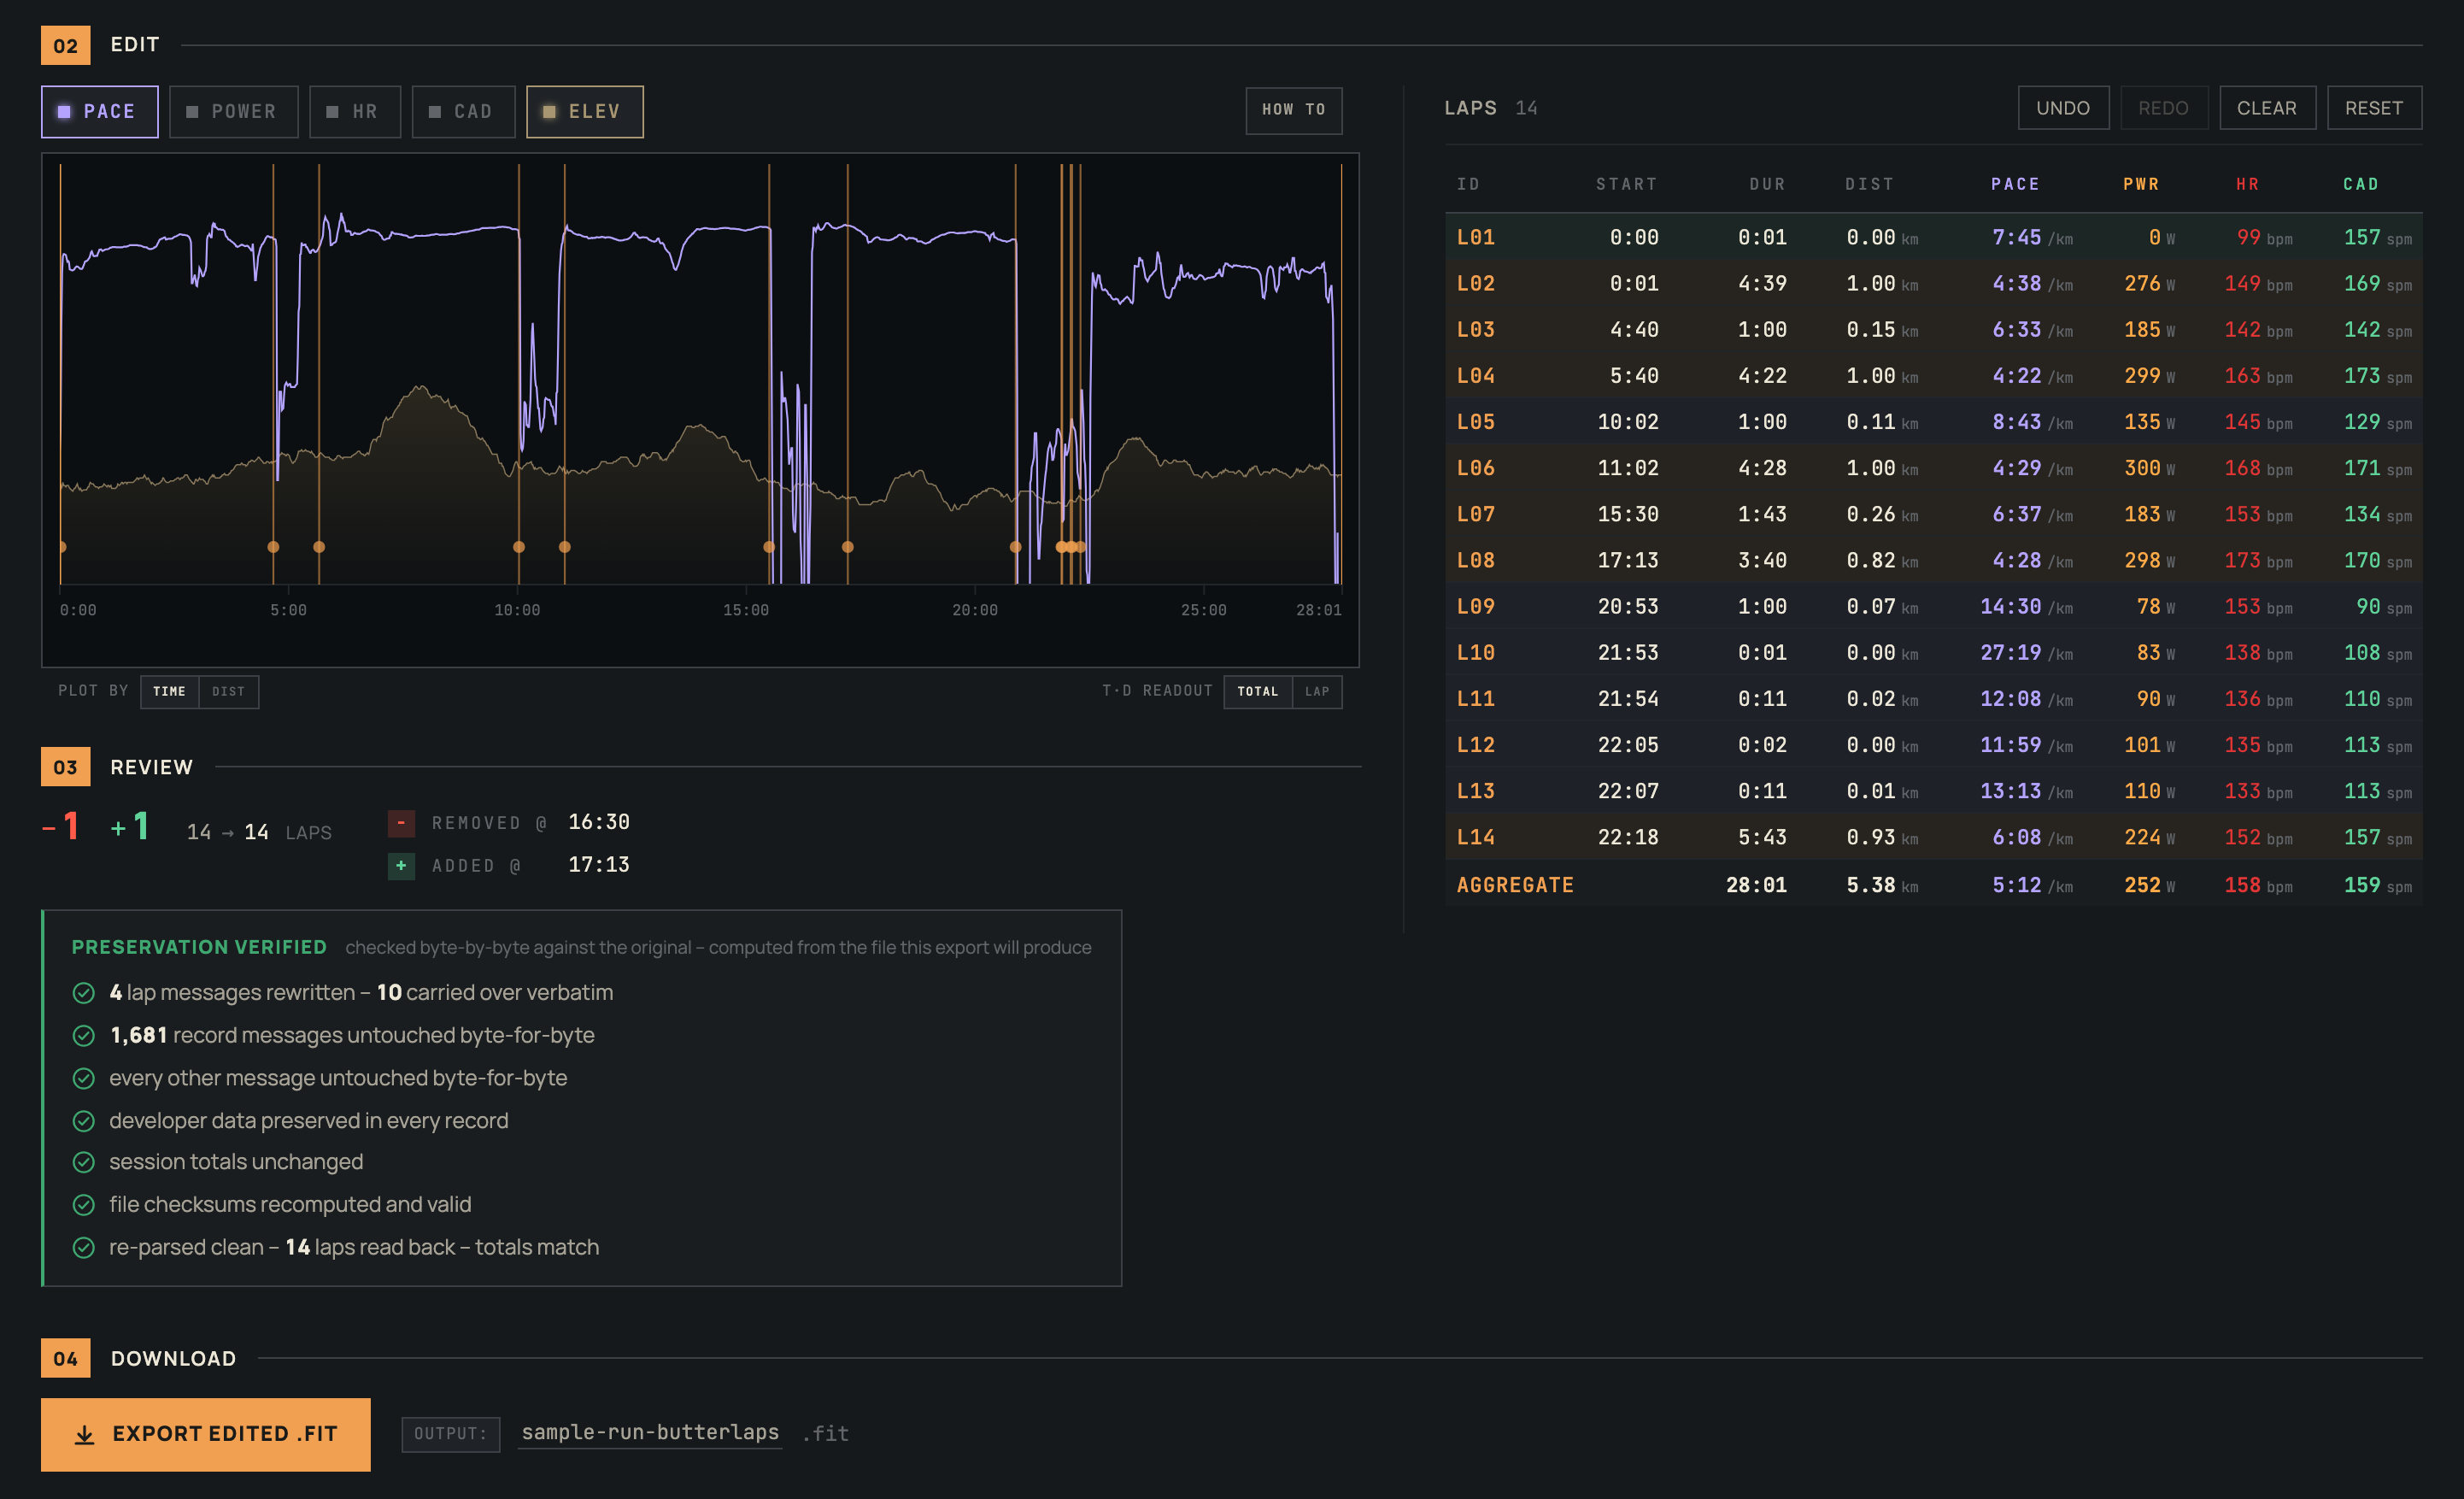Click the lap marker dot near 5:00
Screen dimensions: 2464x1499
273,547
